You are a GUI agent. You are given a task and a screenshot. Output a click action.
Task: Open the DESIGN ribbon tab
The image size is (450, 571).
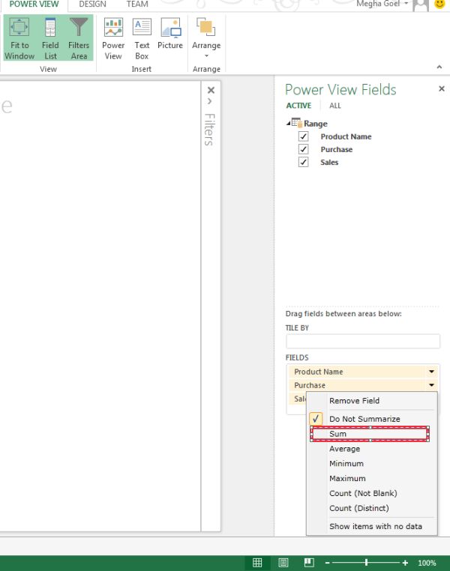92,4
